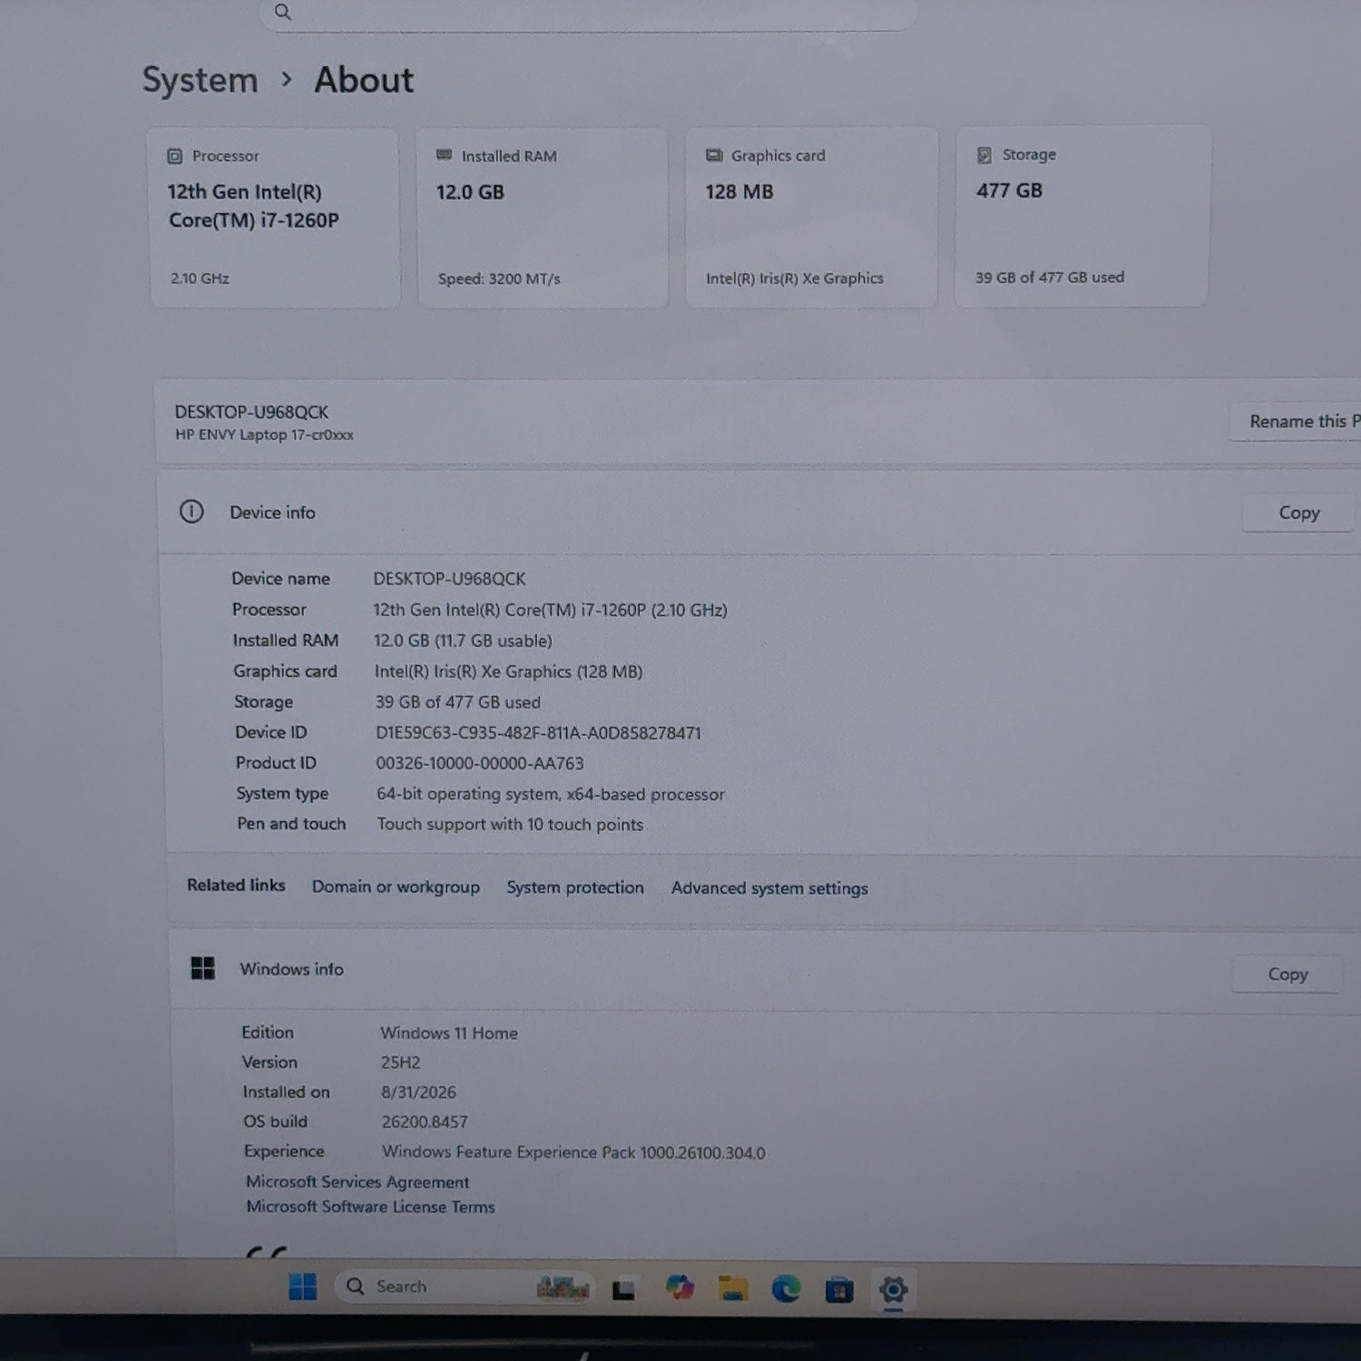Open Task View from the taskbar
The width and height of the screenshot is (1361, 1361).
pos(623,1289)
